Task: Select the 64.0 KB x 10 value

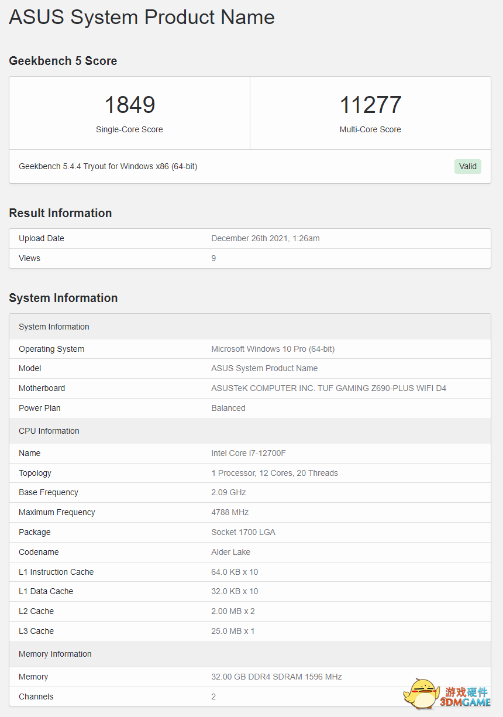Action: click(x=235, y=572)
